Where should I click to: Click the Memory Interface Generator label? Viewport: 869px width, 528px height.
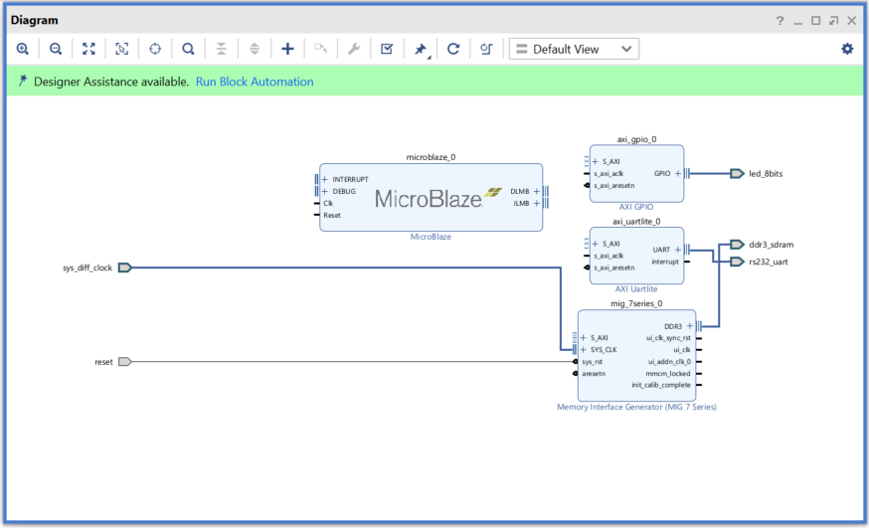click(636, 407)
